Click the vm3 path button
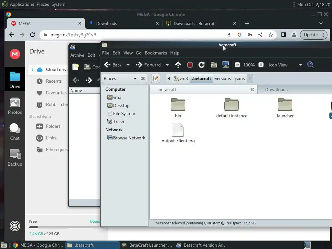The width and height of the screenshot is (332, 249). tap(181, 78)
